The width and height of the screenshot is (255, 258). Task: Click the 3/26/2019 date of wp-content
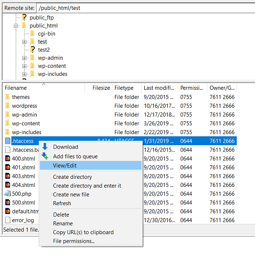click(159, 123)
